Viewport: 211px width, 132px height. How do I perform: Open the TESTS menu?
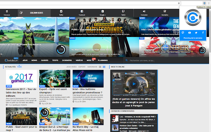(55, 60)
